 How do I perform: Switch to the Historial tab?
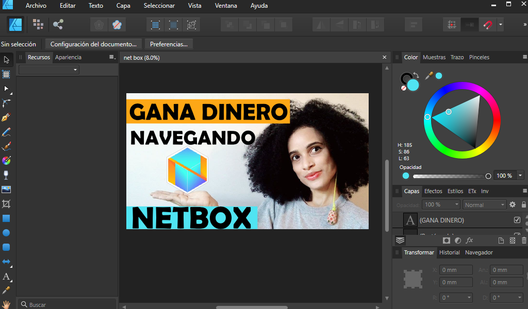[449, 252]
